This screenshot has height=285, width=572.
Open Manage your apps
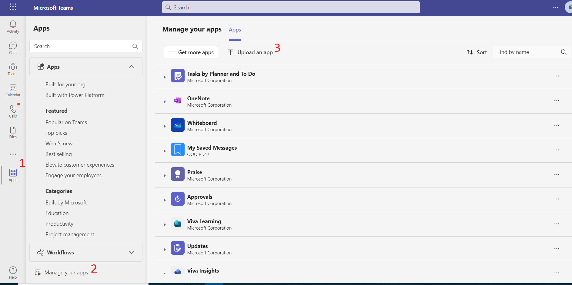point(62,273)
